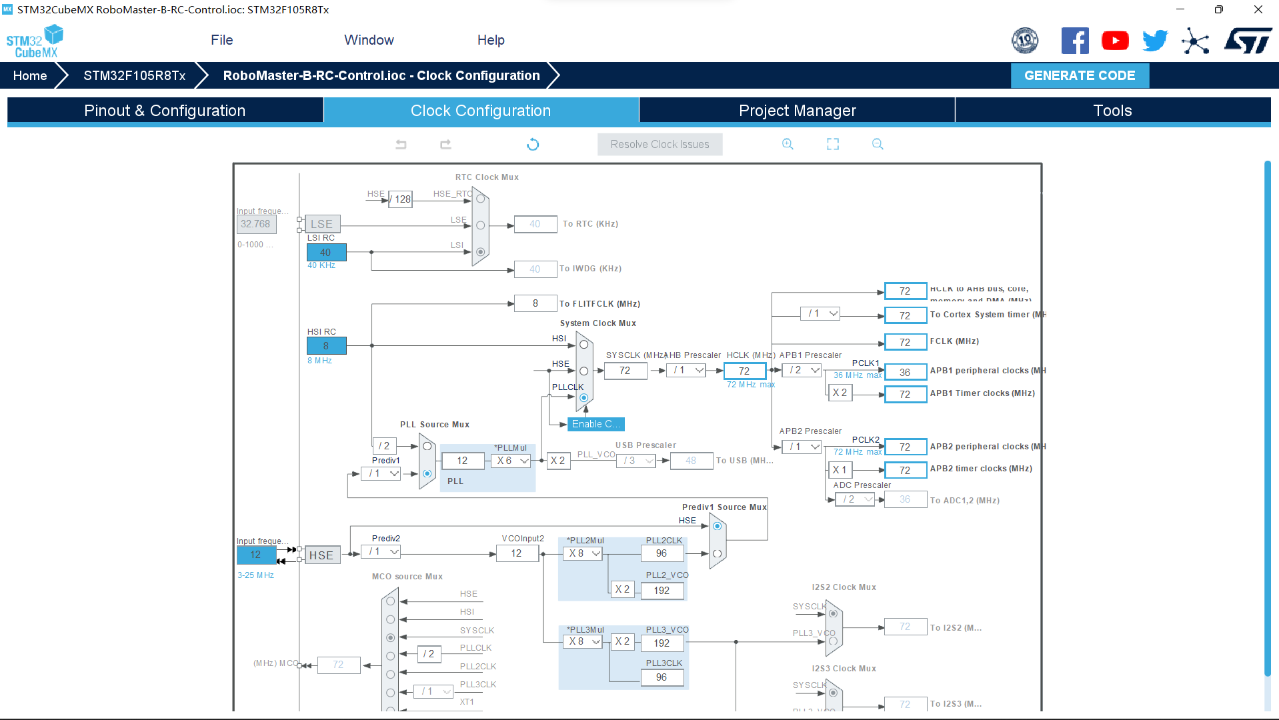
Task: Click the LSE source block
Action: point(321,224)
